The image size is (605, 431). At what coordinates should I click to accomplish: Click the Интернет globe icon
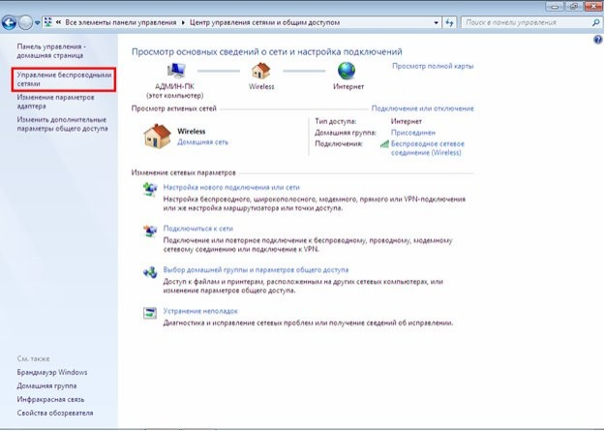pyautogui.click(x=347, y=71)
